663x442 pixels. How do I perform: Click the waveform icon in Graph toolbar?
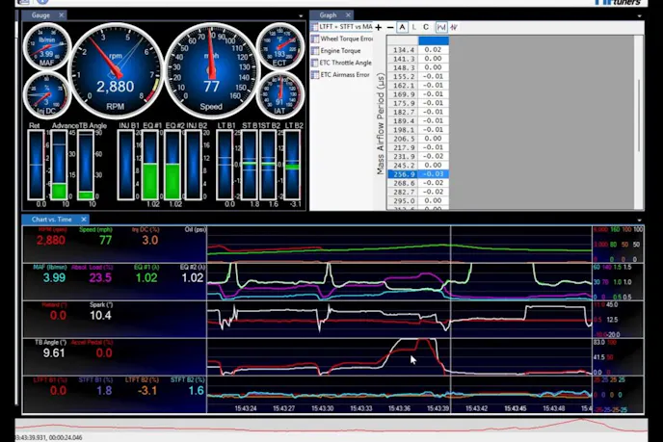453,27
